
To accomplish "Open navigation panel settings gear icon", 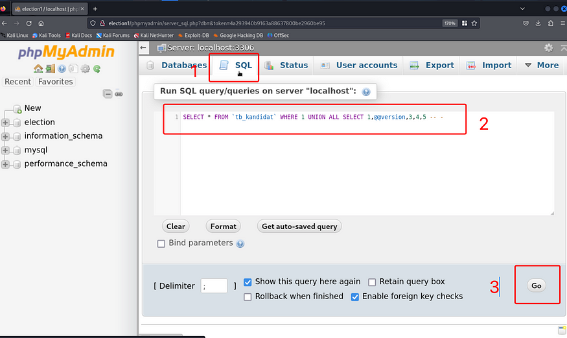I will pos(86,68).
